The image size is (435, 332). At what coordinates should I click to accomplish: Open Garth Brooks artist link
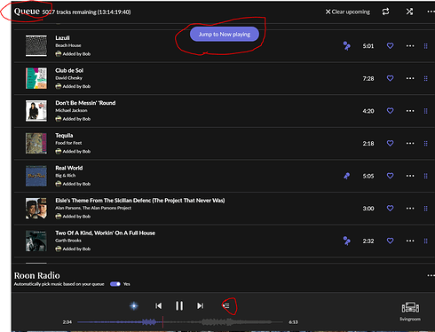(68, 241)
